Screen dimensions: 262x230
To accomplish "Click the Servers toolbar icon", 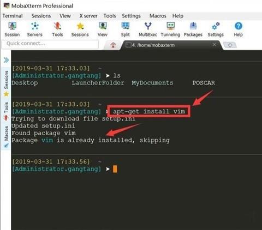I will pyautogui.click(x=34, y=29).
